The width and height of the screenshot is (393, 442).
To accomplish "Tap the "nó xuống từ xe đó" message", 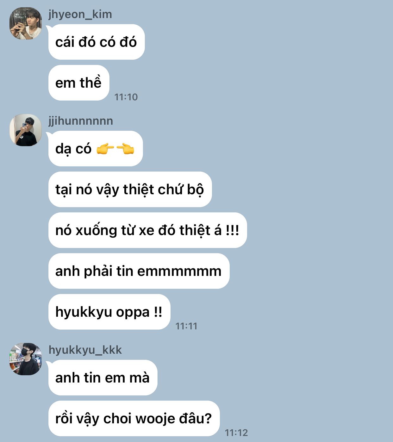I will tap(147, 230).
